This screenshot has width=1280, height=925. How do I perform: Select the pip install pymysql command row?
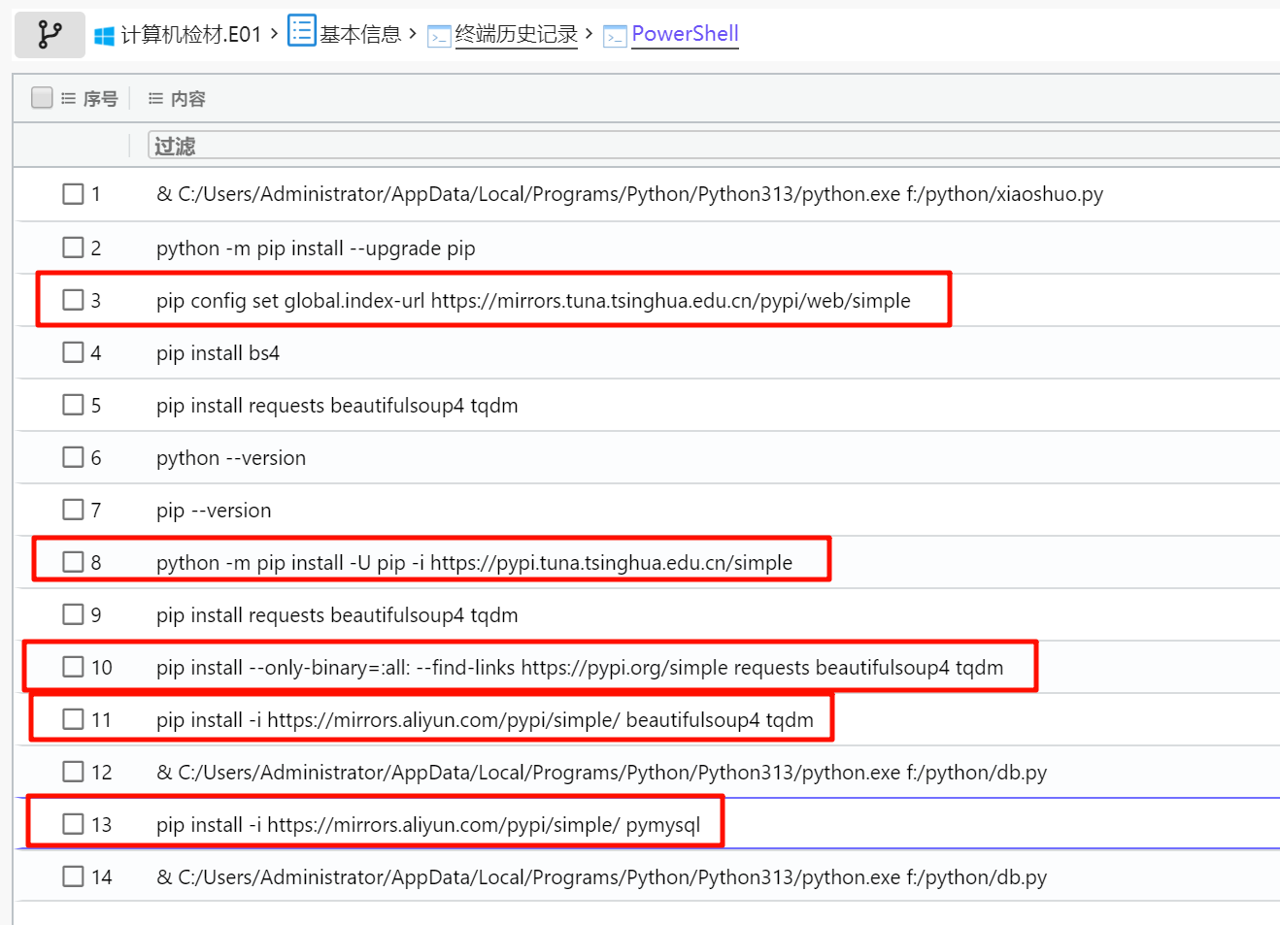(427, 825)
